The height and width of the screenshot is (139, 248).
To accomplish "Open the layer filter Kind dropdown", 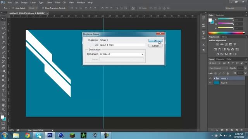I will [215, 63].
